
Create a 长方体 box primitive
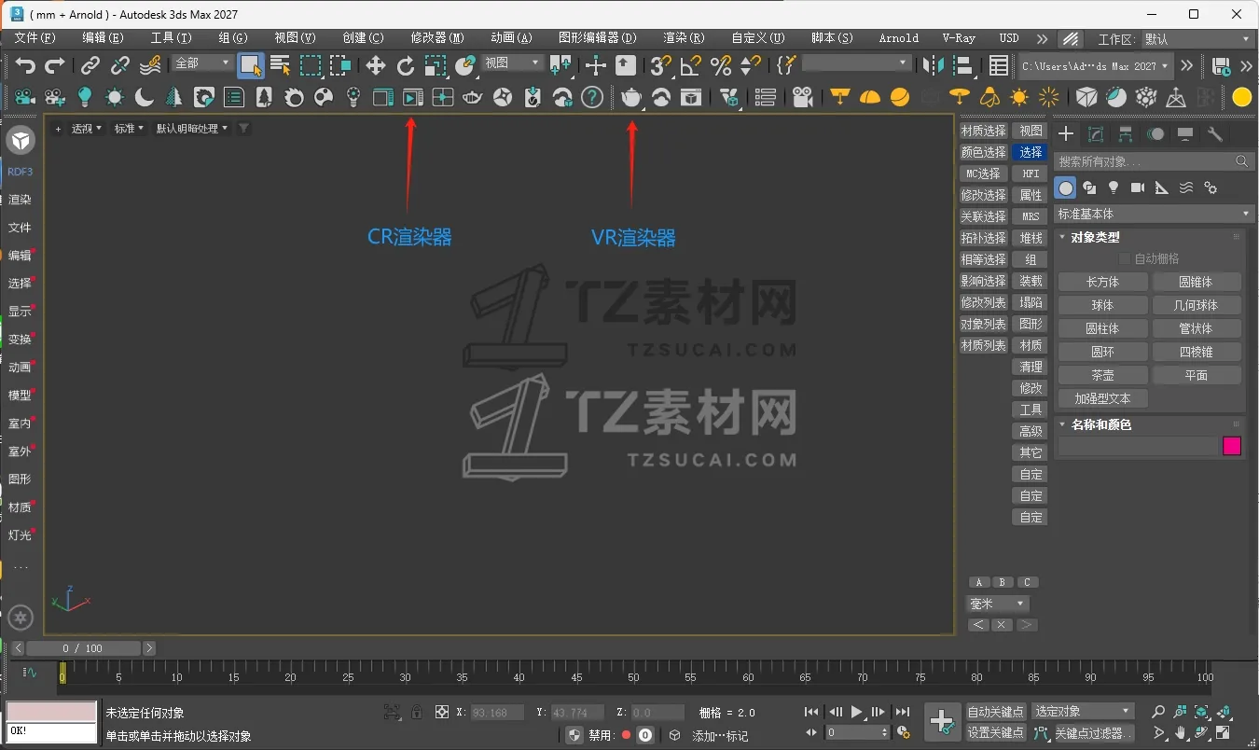(1102, 282)
